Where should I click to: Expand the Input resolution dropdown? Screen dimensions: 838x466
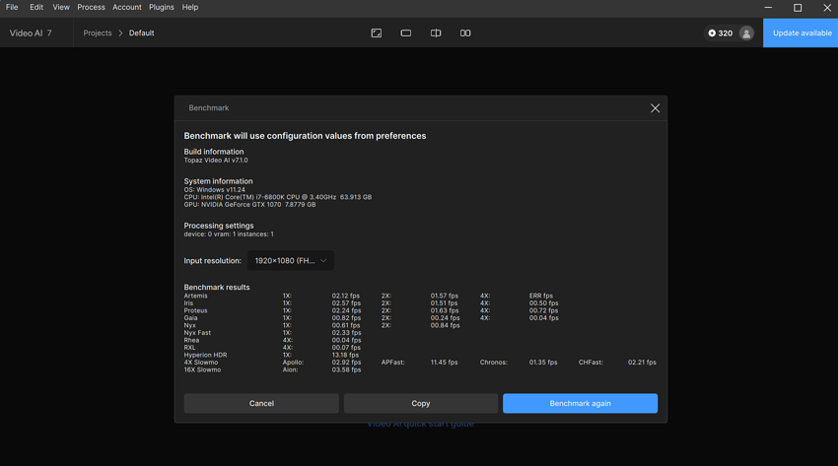point(291,261)
